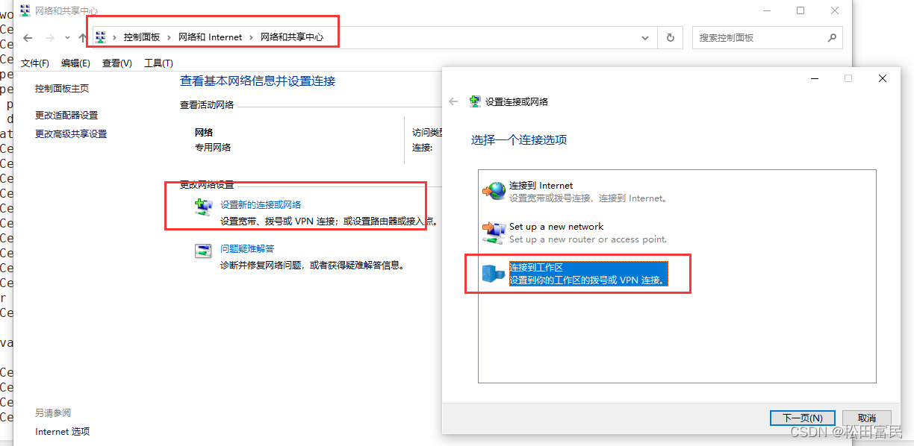
Task: Open the 查看(V) menu
Action: click(x=117, y=63)
